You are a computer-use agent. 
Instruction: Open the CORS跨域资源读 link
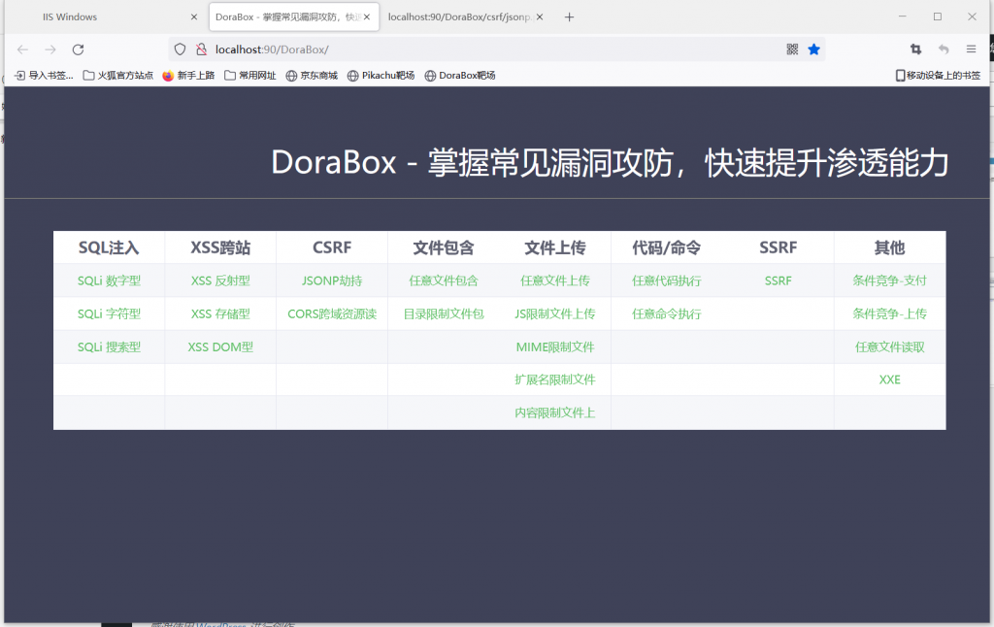[332, 313]
